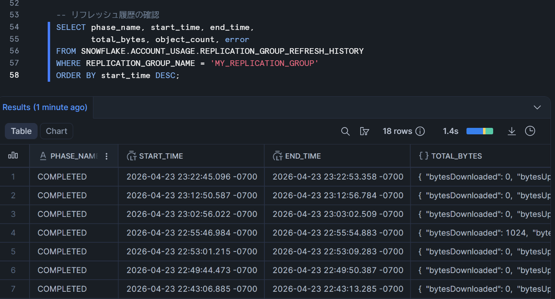This screenshot has height=299, width=555.
Task: Sort by the END_TIME column header
Action: click(303, 156)
